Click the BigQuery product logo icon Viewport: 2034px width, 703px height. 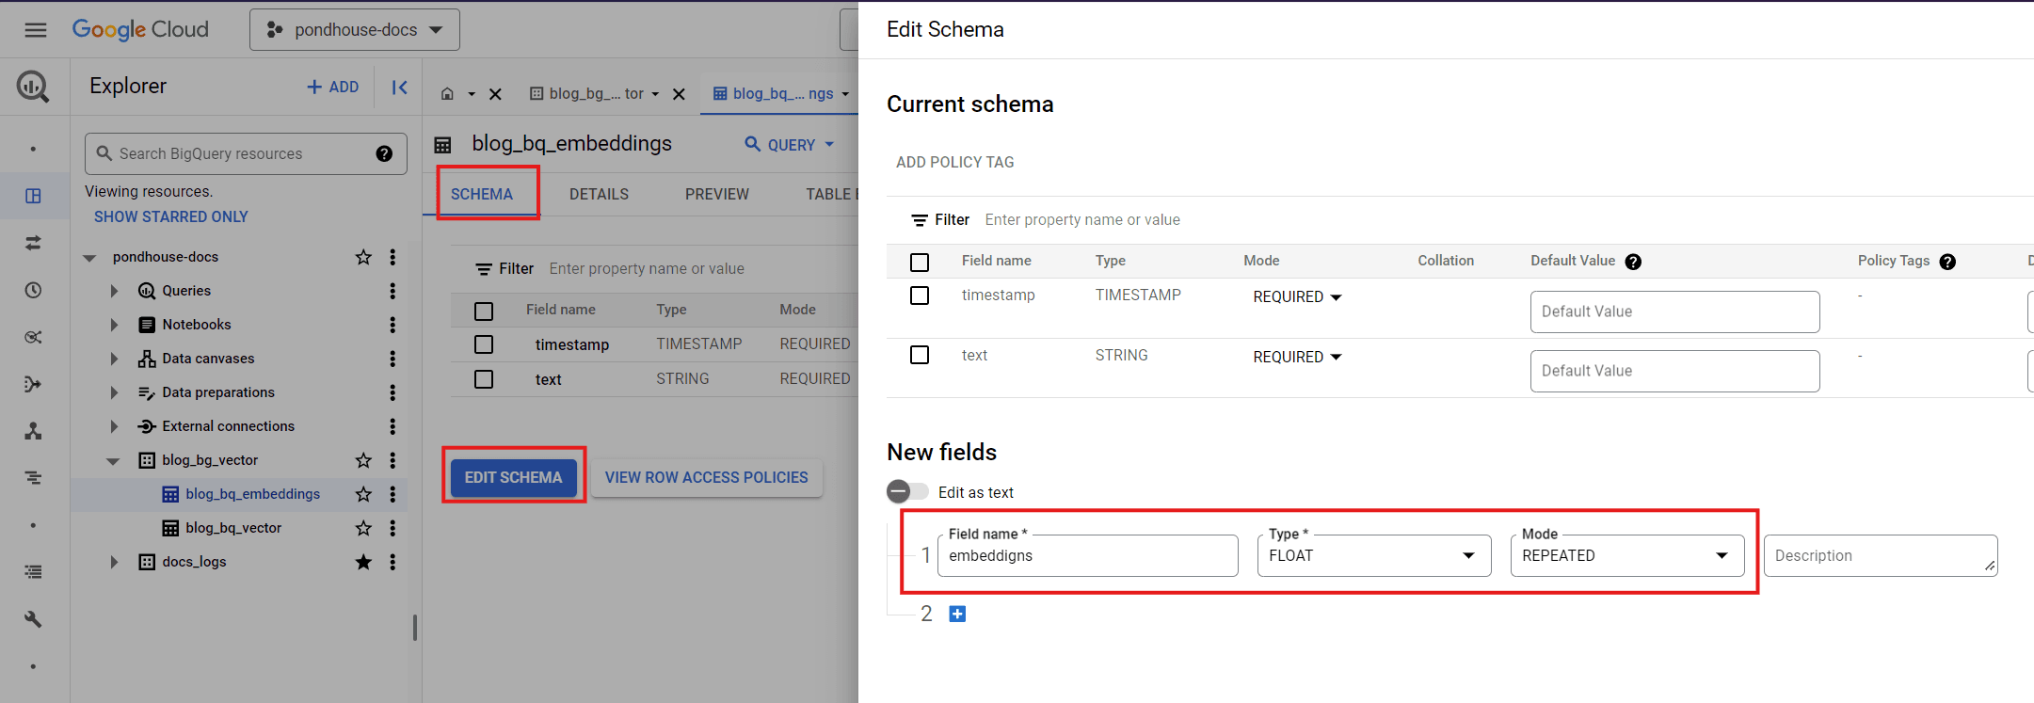(x=33, y=87)
